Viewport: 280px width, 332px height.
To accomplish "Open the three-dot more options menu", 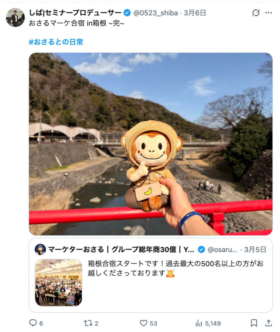I will tap(269, 13).
